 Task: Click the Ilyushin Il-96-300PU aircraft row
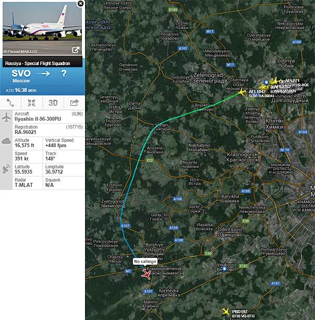48,117
